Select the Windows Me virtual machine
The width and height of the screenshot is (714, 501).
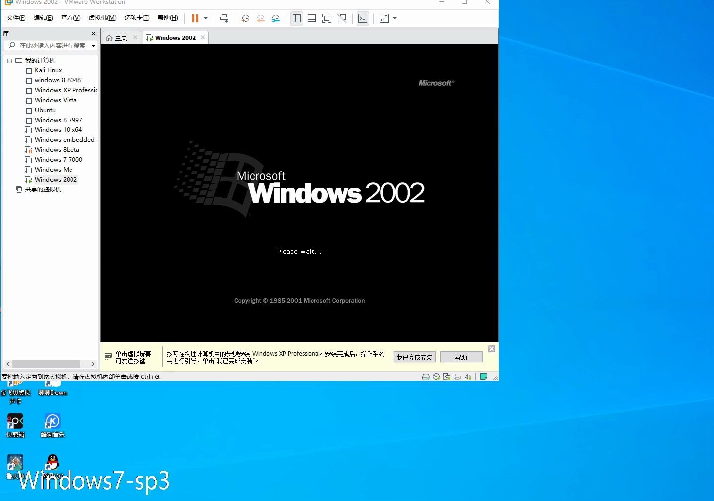pyautogui.click(x=53, y=170)
